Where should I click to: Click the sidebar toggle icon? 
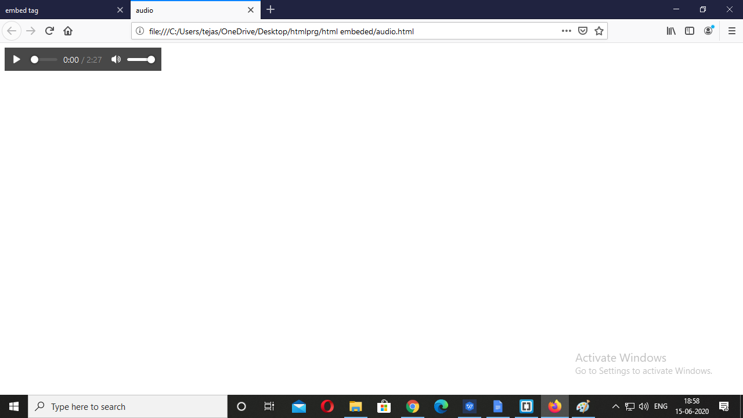point(690,31)
